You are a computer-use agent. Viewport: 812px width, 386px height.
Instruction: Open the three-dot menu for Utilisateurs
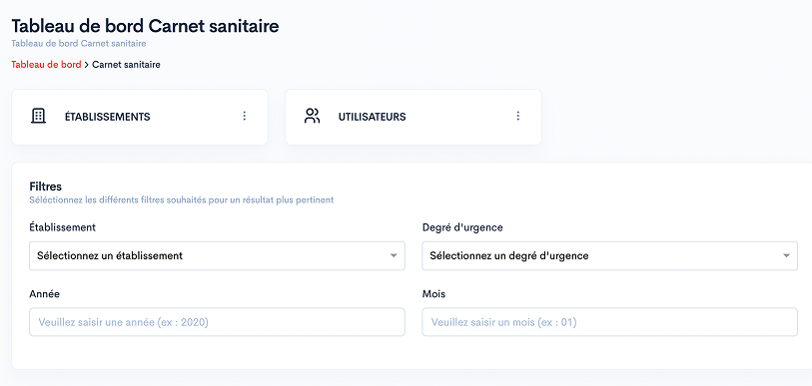pos(517,116)
